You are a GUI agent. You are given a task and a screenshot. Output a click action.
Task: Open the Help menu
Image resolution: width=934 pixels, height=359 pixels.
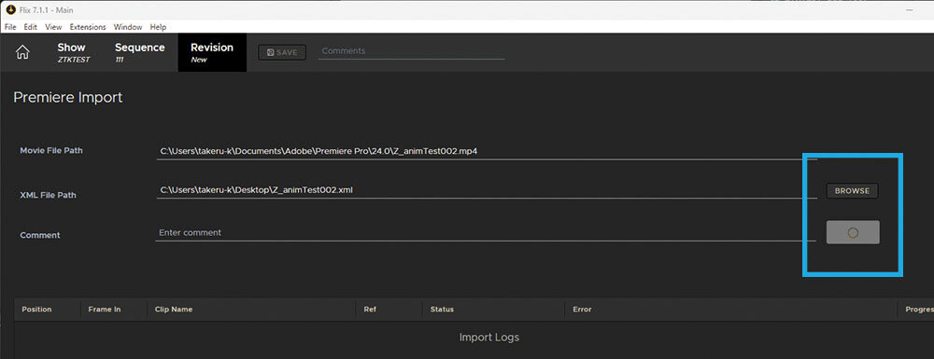(x=159, y=27)
